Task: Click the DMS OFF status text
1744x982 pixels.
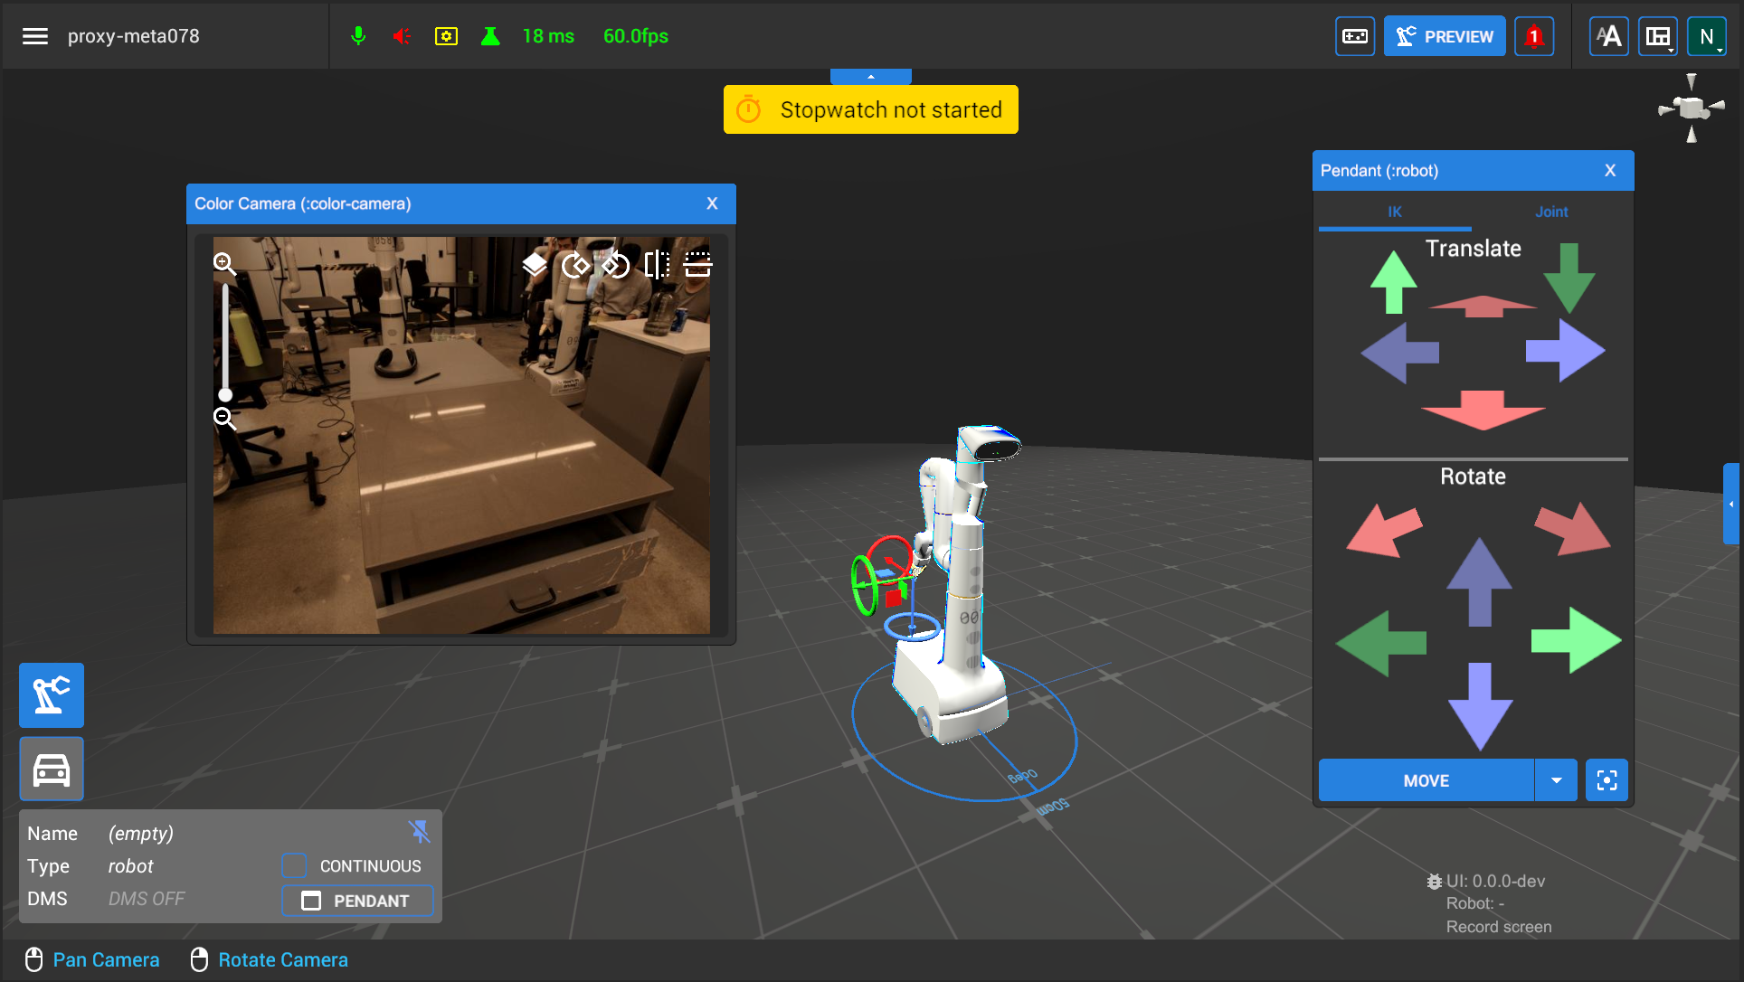Action: [x=147, y=899]
